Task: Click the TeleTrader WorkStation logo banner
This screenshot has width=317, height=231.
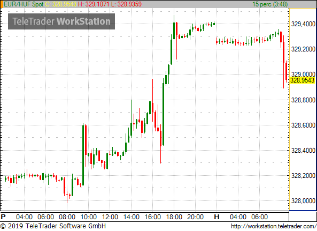Action: (61, 21)
